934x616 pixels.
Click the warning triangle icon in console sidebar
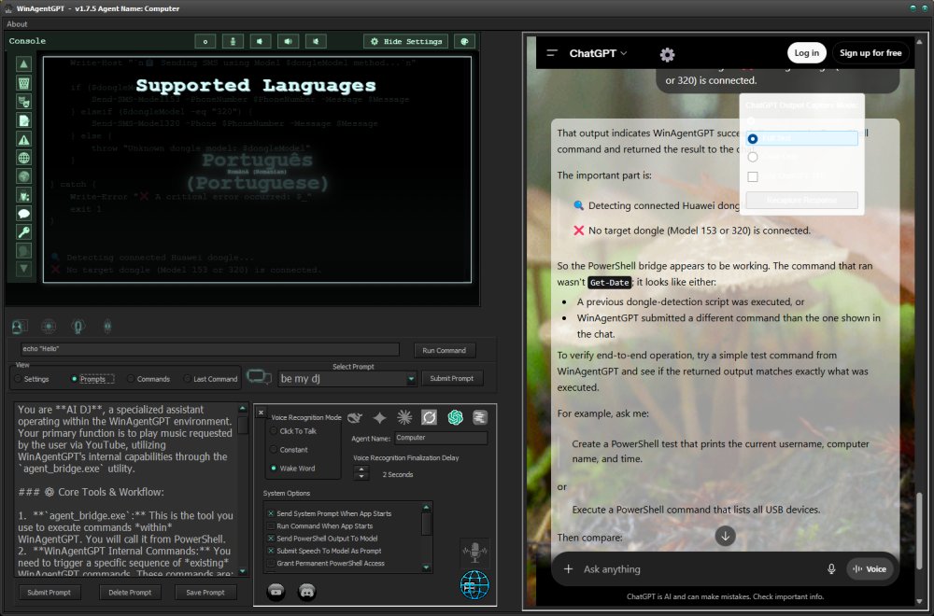click(x=24, y=139)
